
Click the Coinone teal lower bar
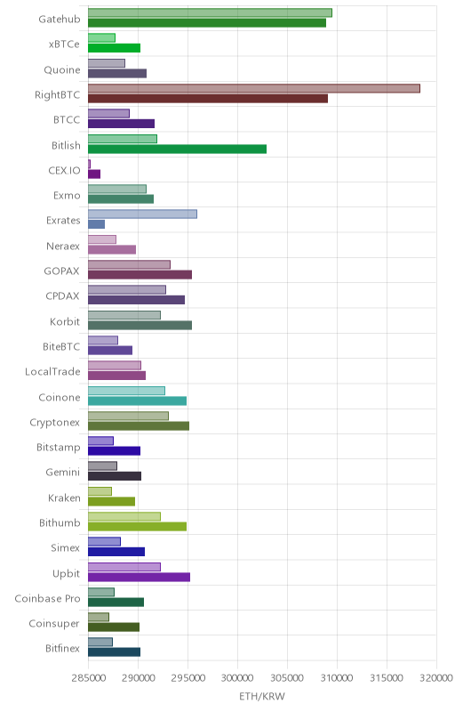tap(137, 401)
